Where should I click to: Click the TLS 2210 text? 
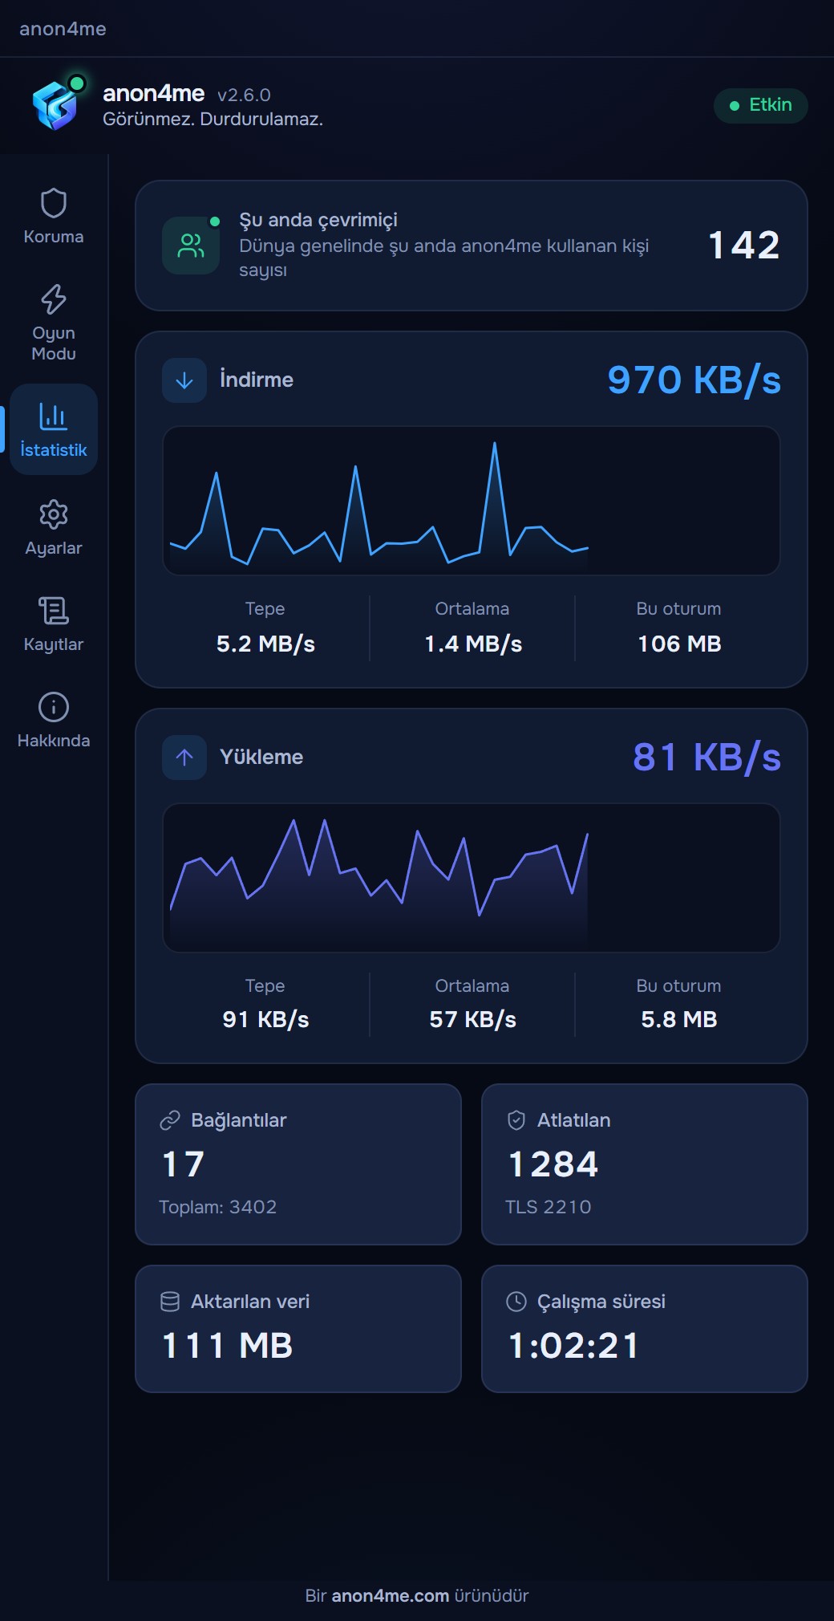click(x=549, y=1207)
